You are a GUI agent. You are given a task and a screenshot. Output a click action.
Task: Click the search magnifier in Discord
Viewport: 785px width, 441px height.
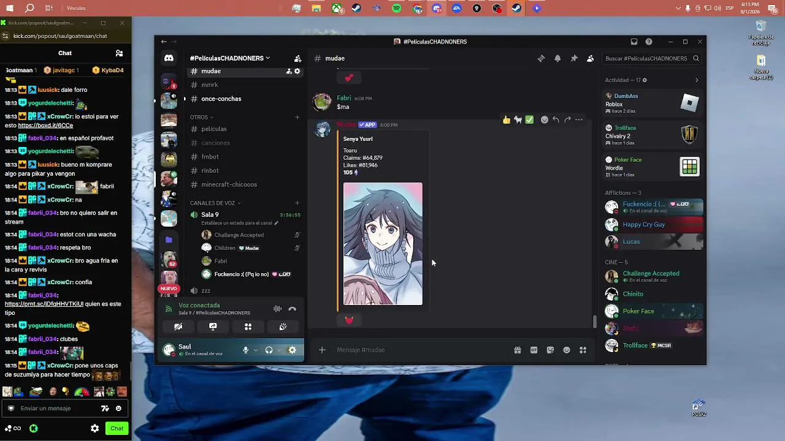coord(696,59)
